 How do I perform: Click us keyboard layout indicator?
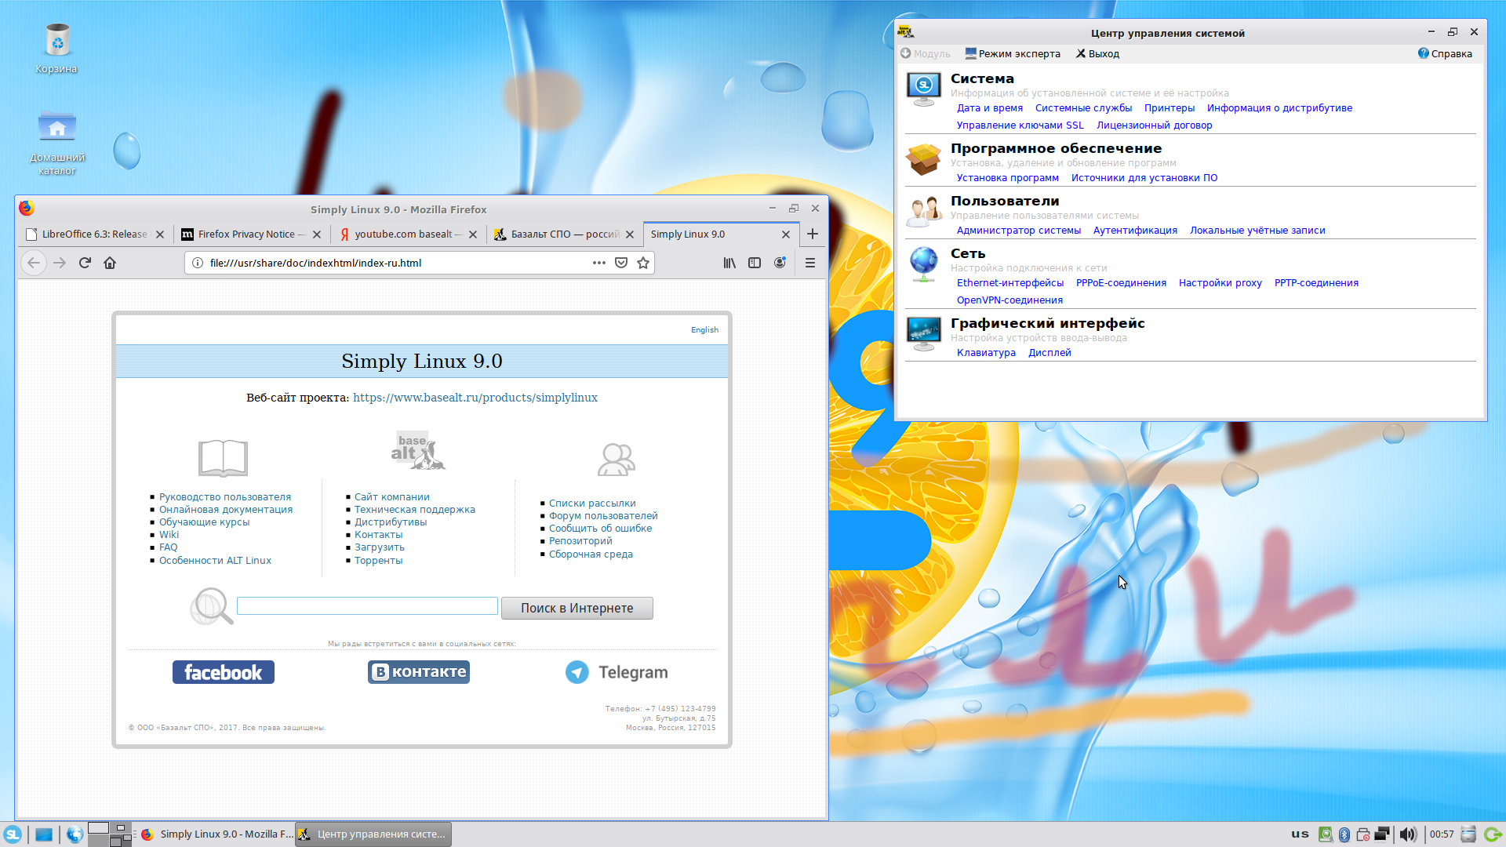click(1300, 834)
